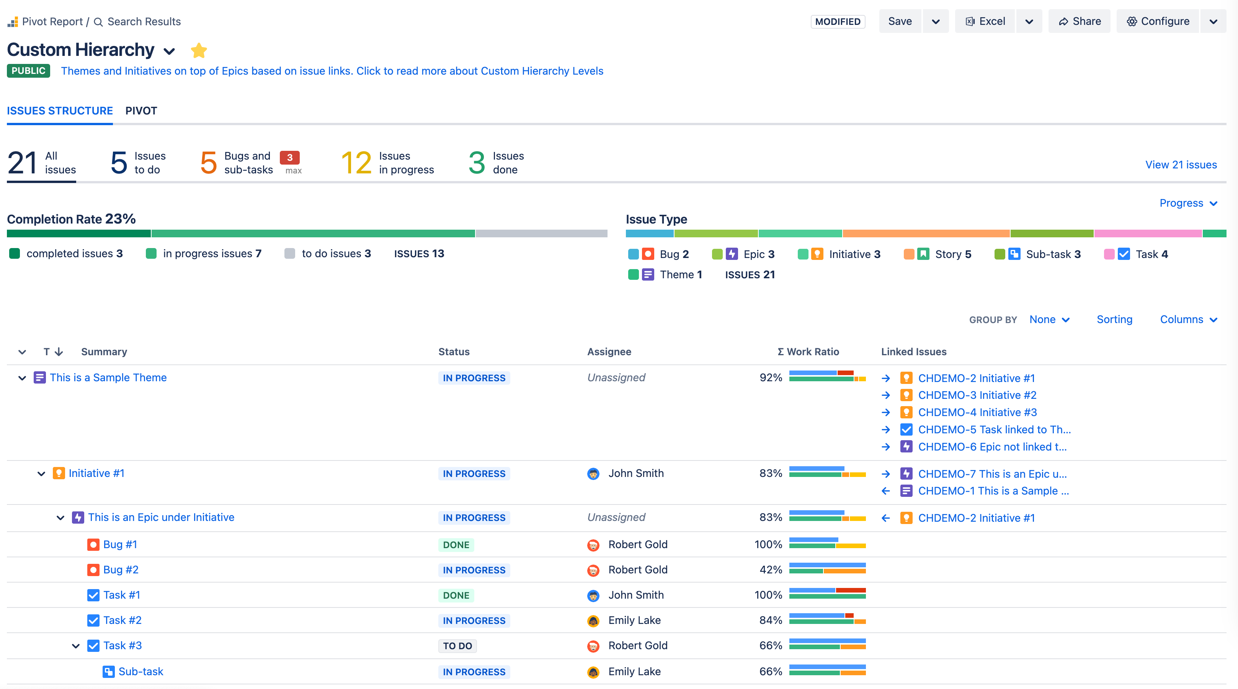This screenshot has height=689, width=1238.
Task: Click the Bug icon beside Bug #1
Action: pos(93,544)
